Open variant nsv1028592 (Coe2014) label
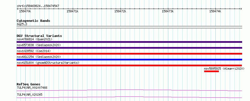This screenshot has height=101, width=250. (34, 51)
